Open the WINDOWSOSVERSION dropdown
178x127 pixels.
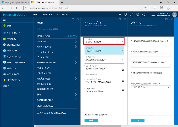pyautogui.click(x=151, y=87)
